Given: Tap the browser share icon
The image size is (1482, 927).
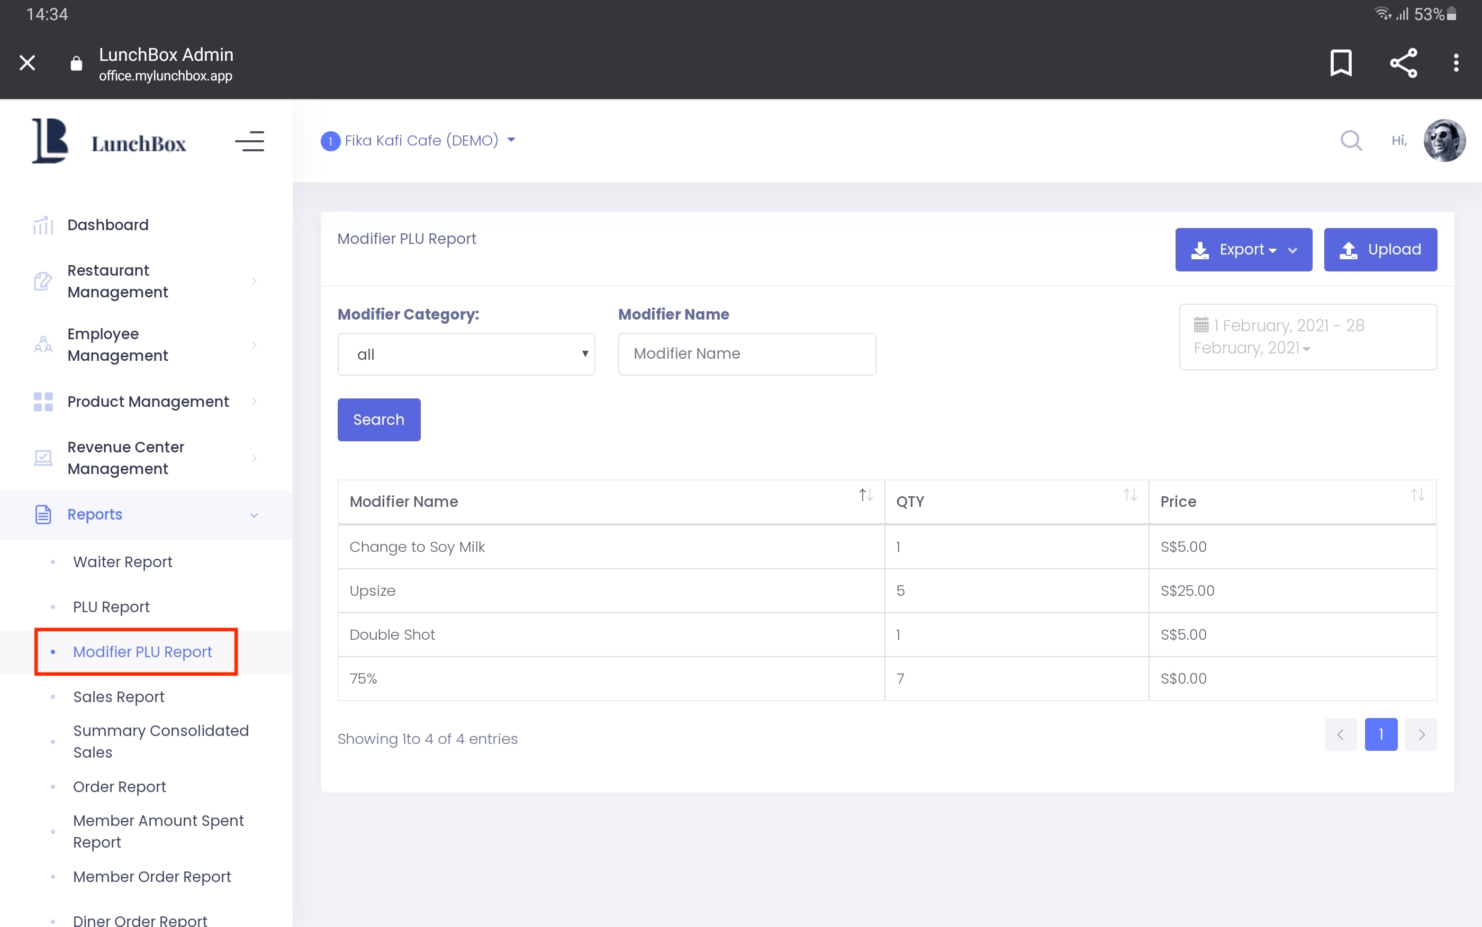Looking at the screenshot, I should [x=1403, y=62].
